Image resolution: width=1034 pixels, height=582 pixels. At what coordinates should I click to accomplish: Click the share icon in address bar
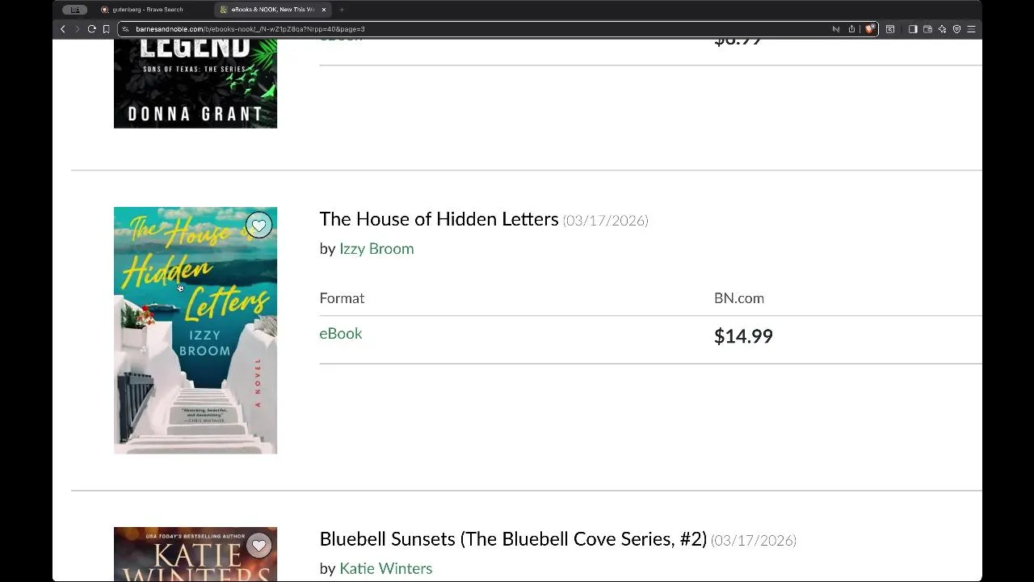pyautogui.click(x=851, y=29)
